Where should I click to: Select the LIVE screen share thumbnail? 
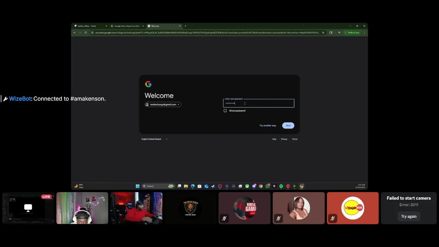[x=28, y=208]
